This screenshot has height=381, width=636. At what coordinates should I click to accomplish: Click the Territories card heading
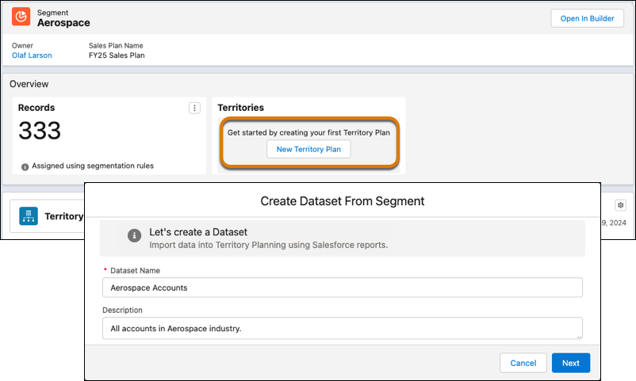coord(240,108)
